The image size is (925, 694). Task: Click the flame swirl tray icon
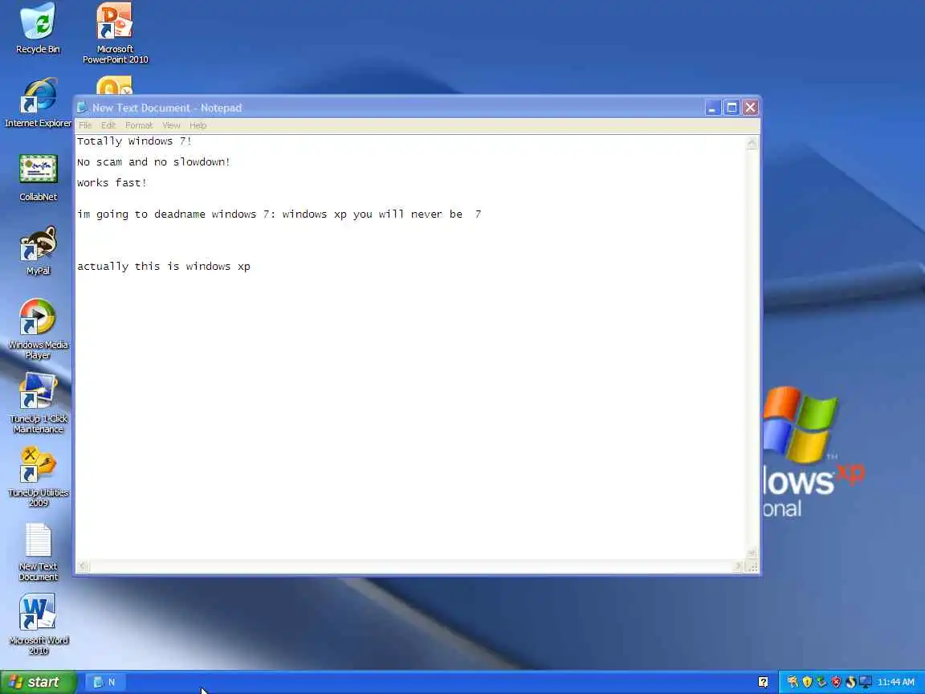[850, 682]
